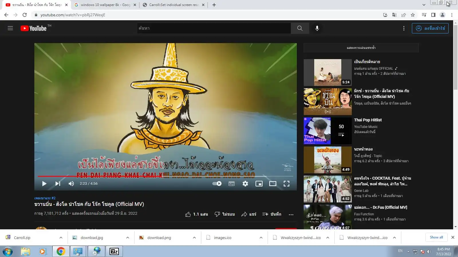Viewport: 458px width, 257px height.
Task: Open the Chrome profile avatar
Action: (443, 15)
